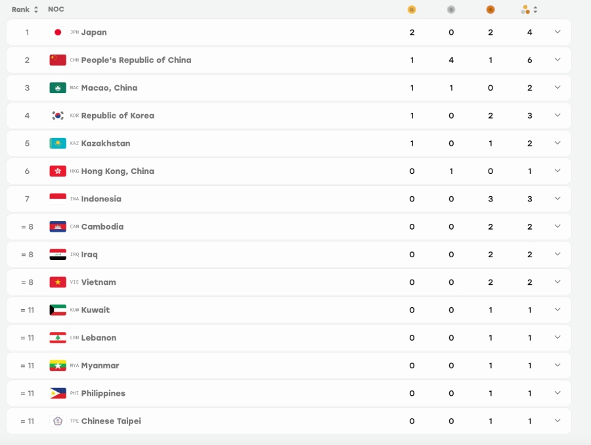Select the Vietnam country name
The image size is (591, 445).
pyautogui.click(x=98, y=282)
